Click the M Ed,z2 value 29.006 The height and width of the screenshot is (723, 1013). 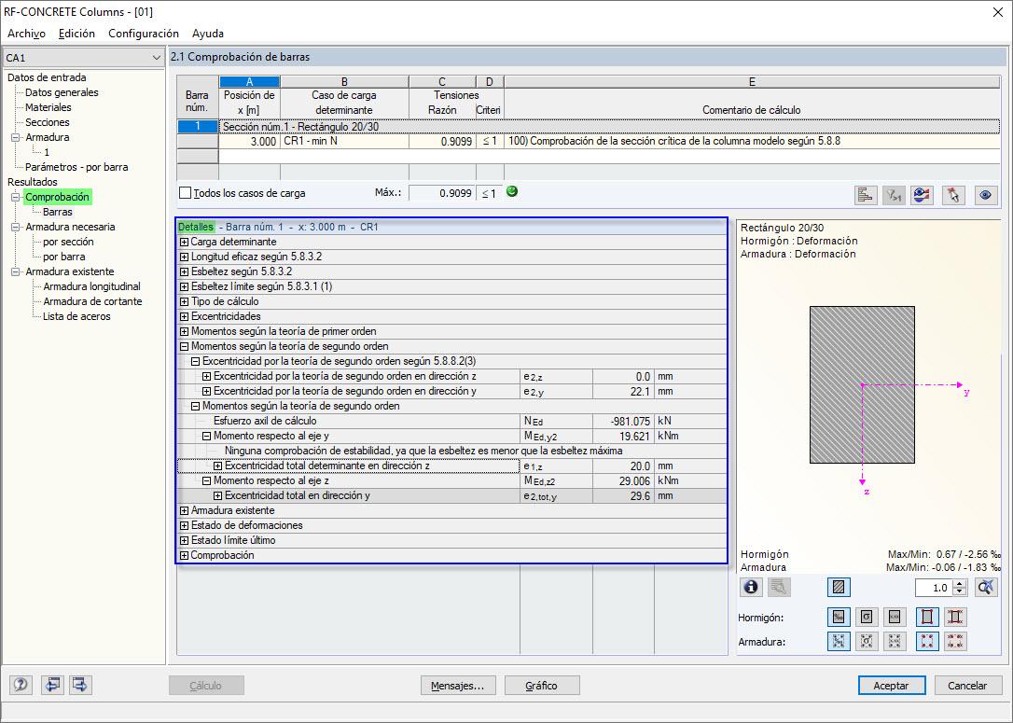pyautogui.click(x=622, y=480)
